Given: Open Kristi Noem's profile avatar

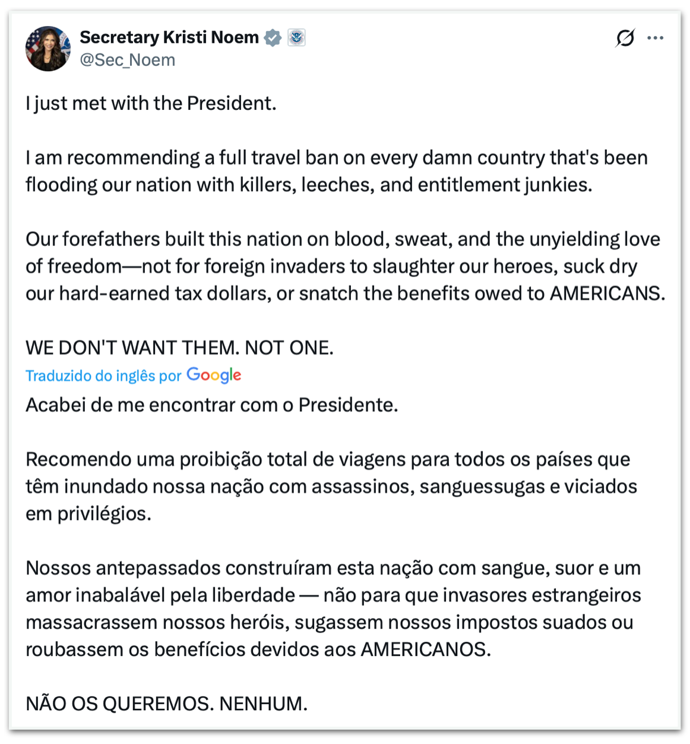Looking at the screenshot, I should pos(48,49).
